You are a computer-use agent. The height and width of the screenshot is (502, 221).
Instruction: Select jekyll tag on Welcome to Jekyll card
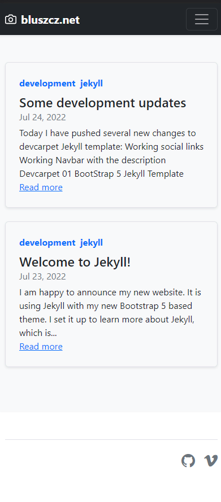[x=92, y=243]
